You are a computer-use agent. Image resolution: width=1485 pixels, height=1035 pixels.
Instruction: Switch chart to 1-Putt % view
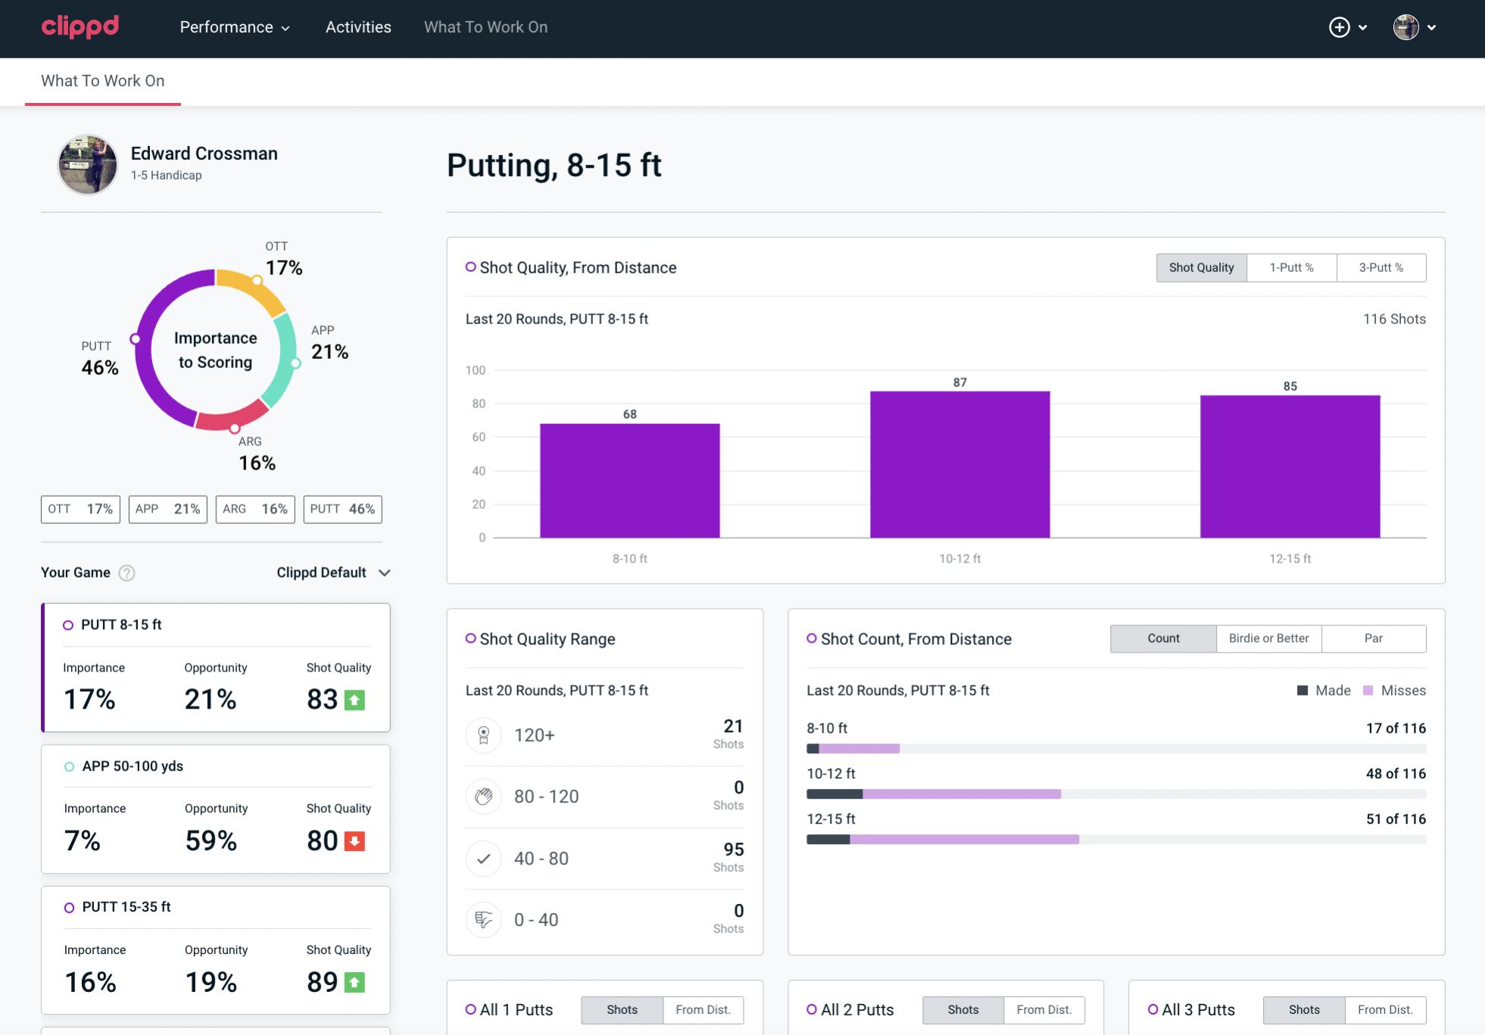1291,267
